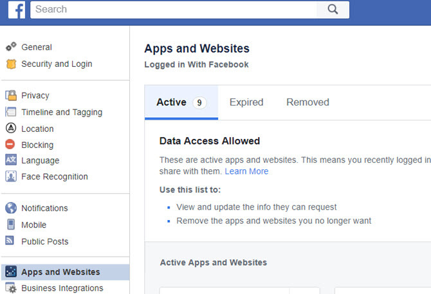The width and height of the screenshot is (431, 294).
Task: Follow the Learn More link
Action: [246, 171]
